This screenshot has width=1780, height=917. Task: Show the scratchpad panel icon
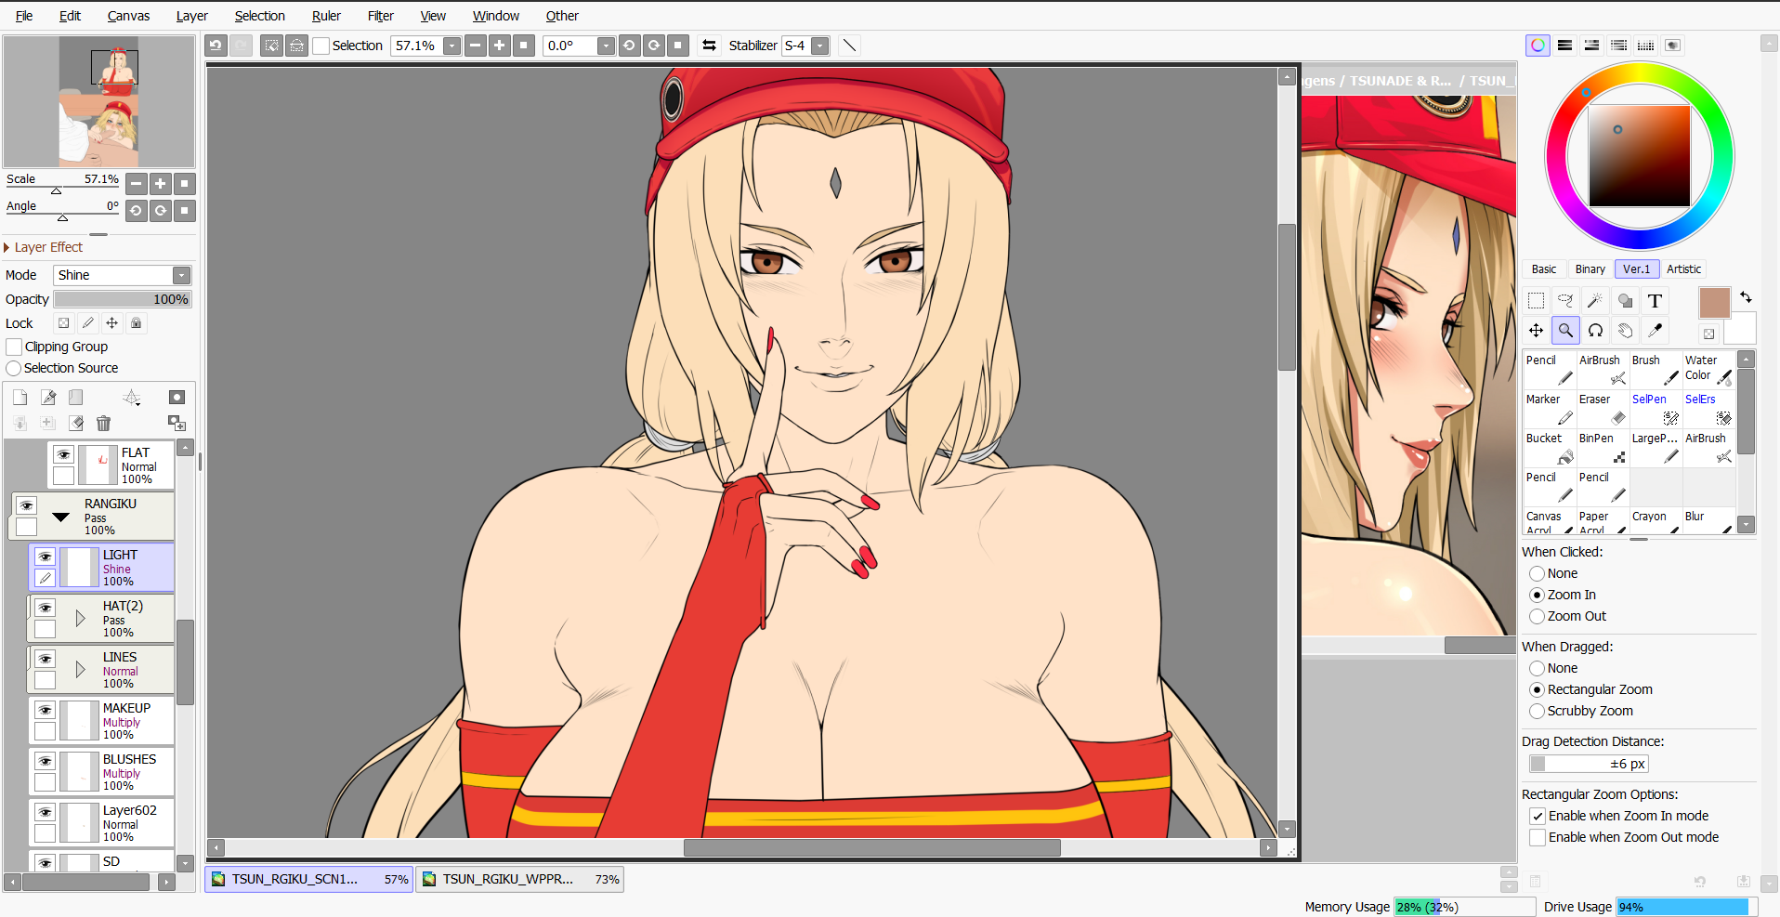[x=1673, y=46]
